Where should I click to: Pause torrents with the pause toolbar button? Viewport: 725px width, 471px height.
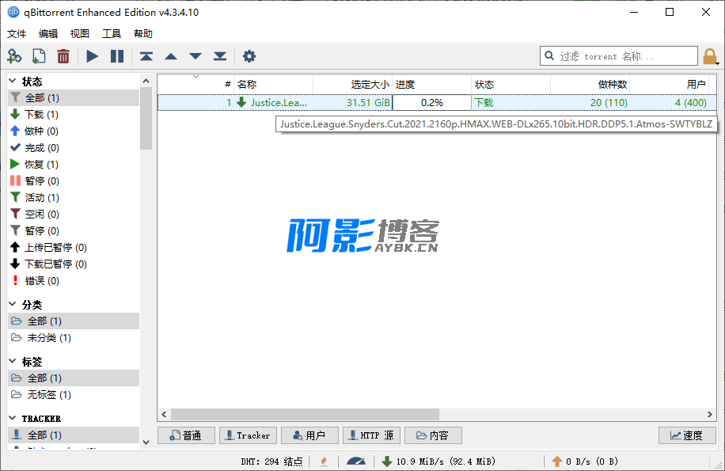click(117, 56)
